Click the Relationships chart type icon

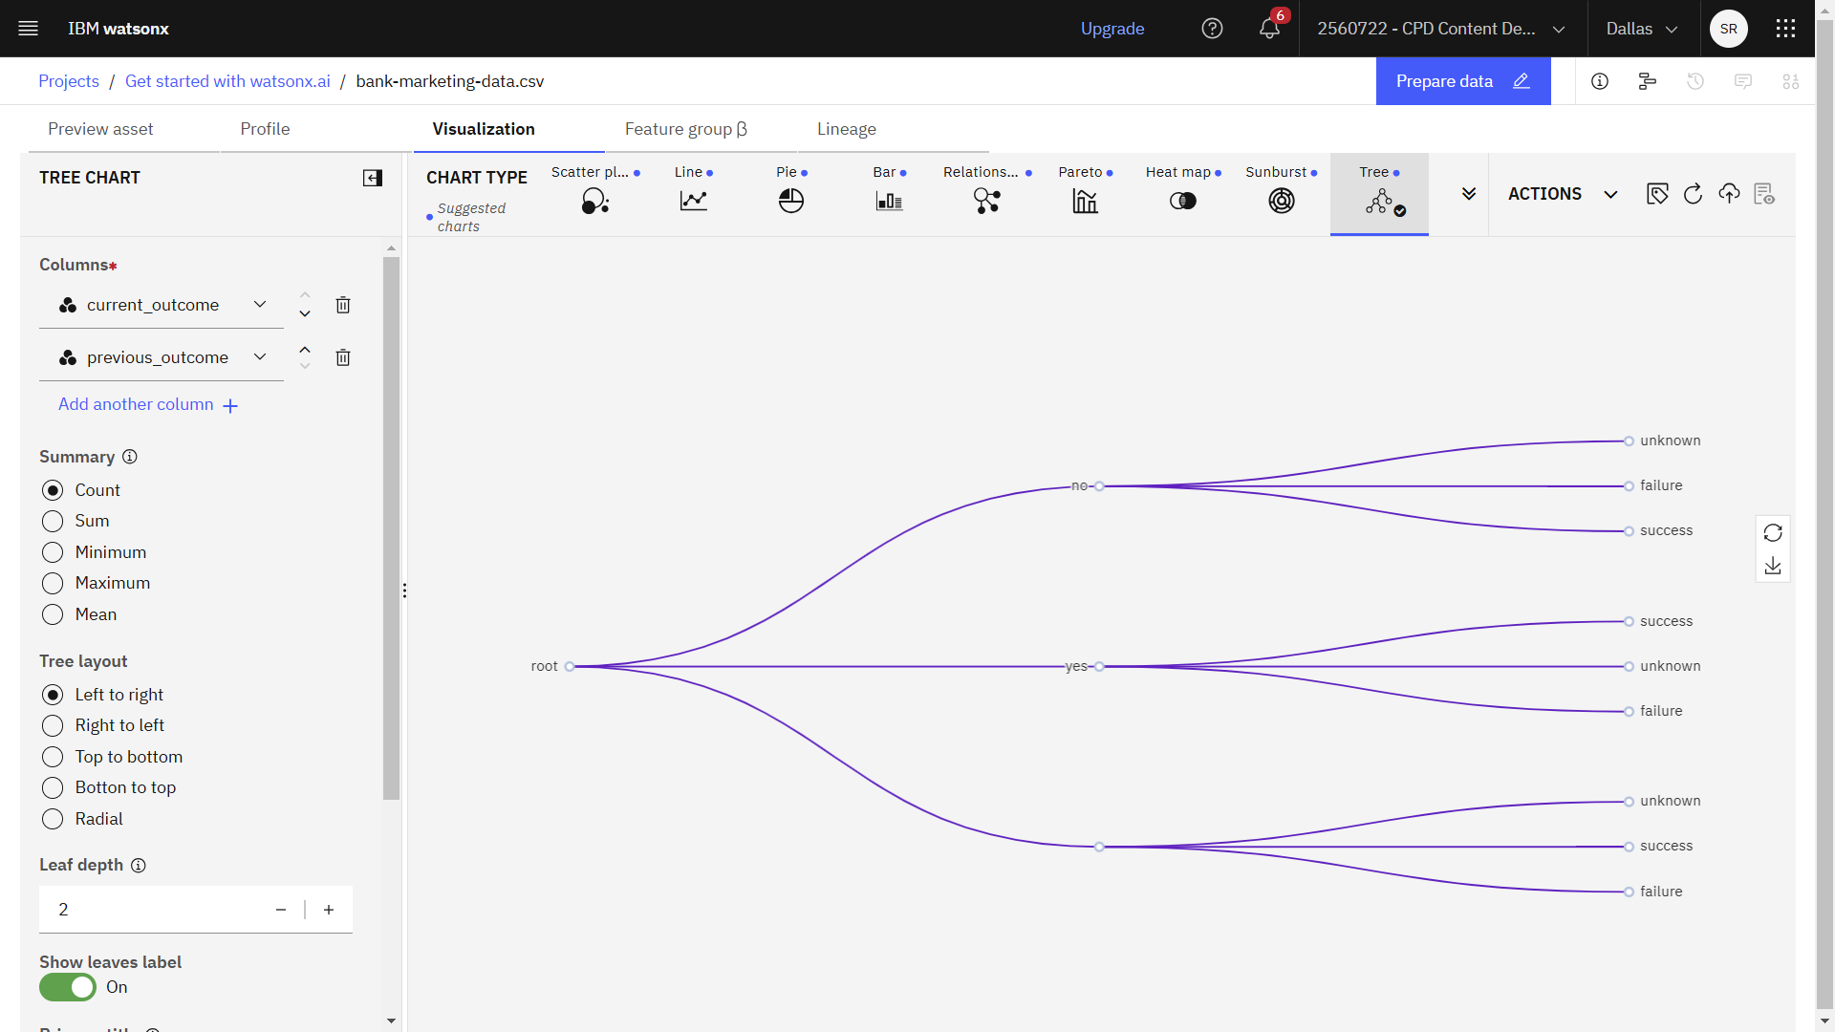coord(987,199)
